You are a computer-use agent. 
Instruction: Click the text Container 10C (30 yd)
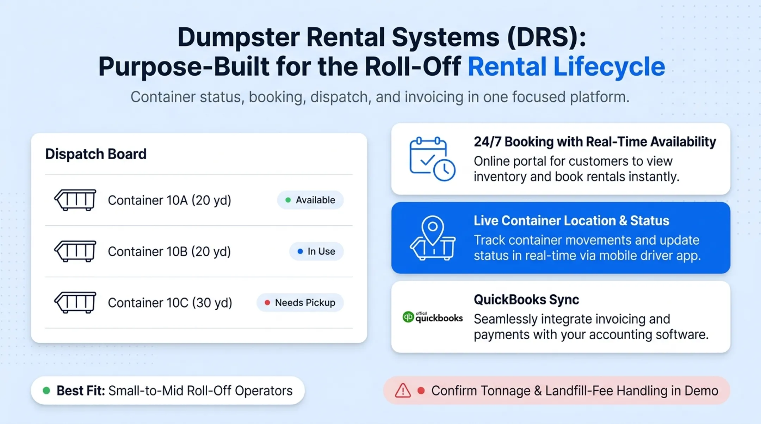click(x=170, y=303)
